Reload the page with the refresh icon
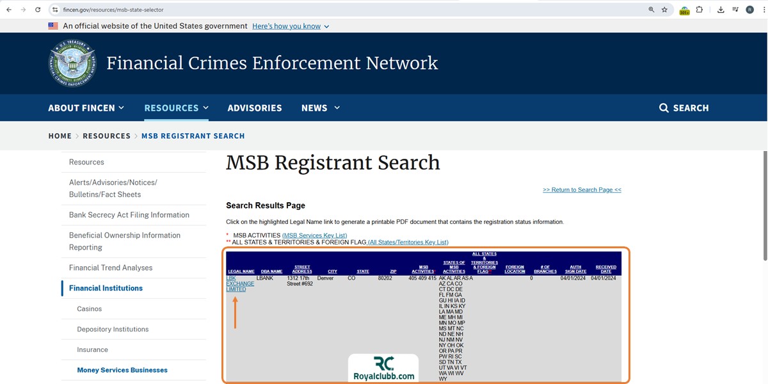This screenshot has height=384, width=768. click(x=38, y=10)
